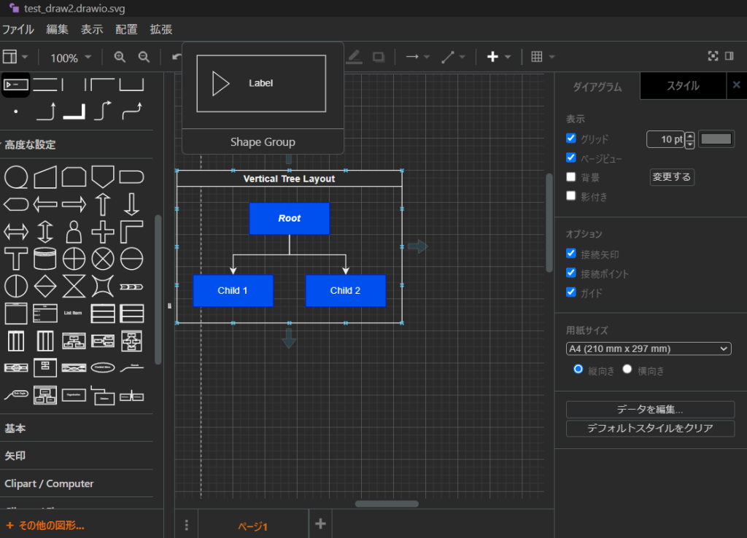The image size is (747, 538).
Task: Select the Ellipse shape in the shapes palette
Action: pyautogui.click(x=16, y=176)
